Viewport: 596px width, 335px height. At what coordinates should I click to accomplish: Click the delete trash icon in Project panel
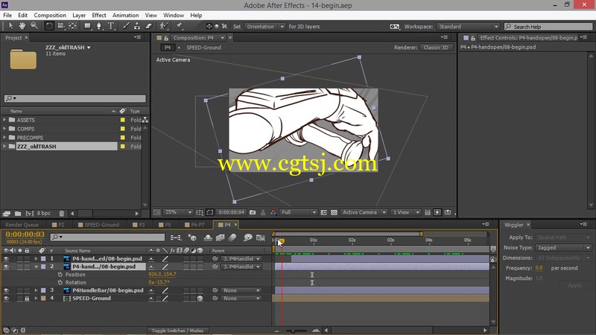point(62,214)
